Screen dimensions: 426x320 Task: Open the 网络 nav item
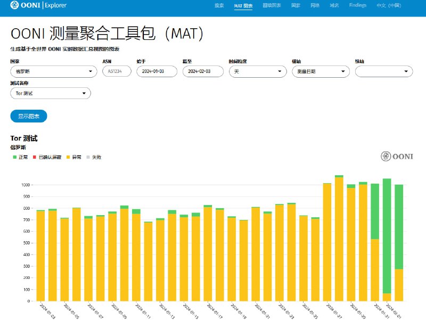pyautogui.click(x=315, y=5)
